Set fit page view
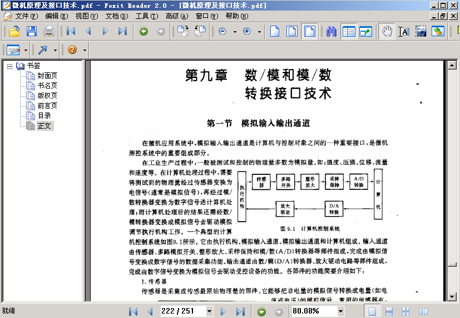 (292, 31)
